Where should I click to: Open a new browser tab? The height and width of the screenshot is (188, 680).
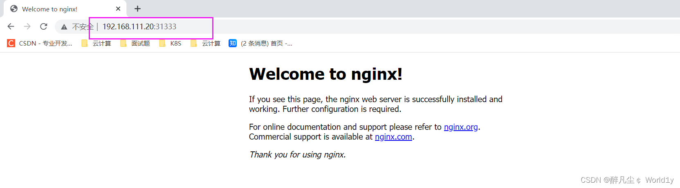point(137,9)
